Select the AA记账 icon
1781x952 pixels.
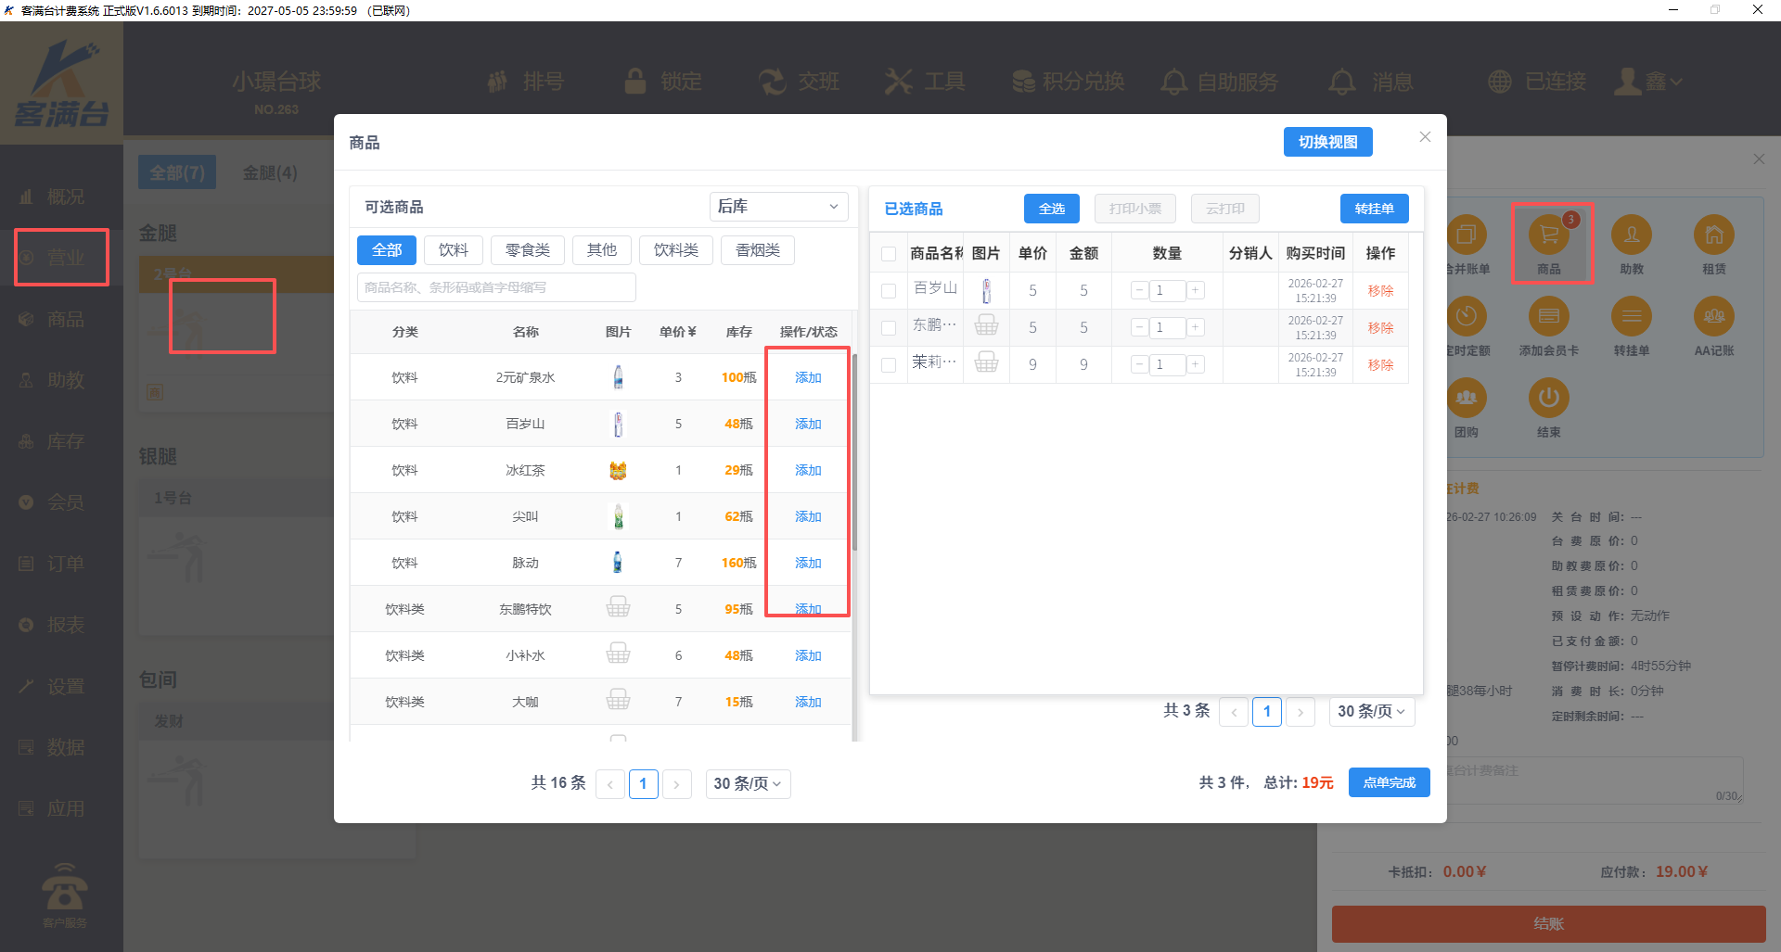tap(1713, 318)
